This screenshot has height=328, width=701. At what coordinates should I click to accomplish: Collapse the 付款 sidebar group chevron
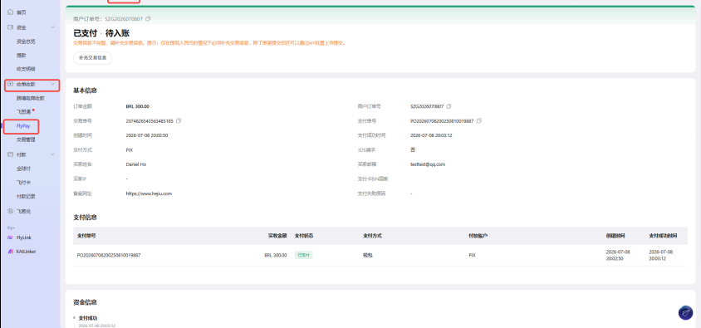coord(52,154)
